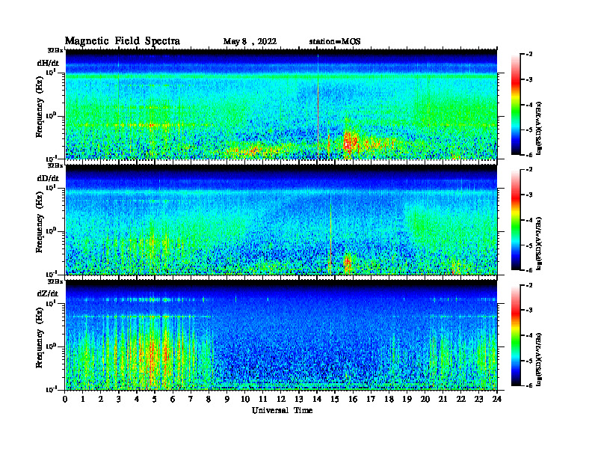The image size is (592, 458).
Task: Click hour 6 on the Universal Time axis
Action: (173, 400)
